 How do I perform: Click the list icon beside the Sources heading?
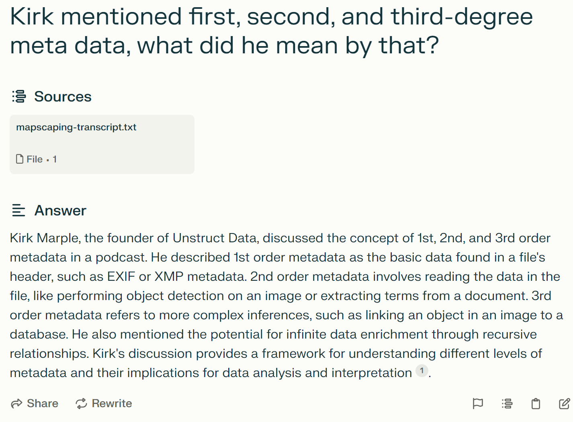point(19,97)
